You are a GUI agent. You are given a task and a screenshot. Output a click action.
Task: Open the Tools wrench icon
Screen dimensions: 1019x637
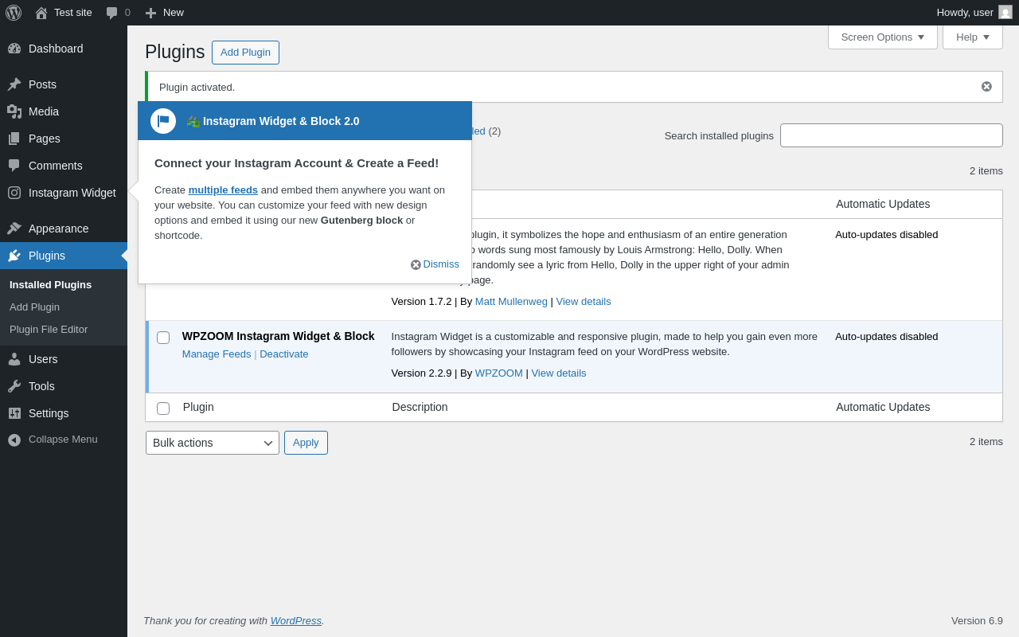(14, 386)
